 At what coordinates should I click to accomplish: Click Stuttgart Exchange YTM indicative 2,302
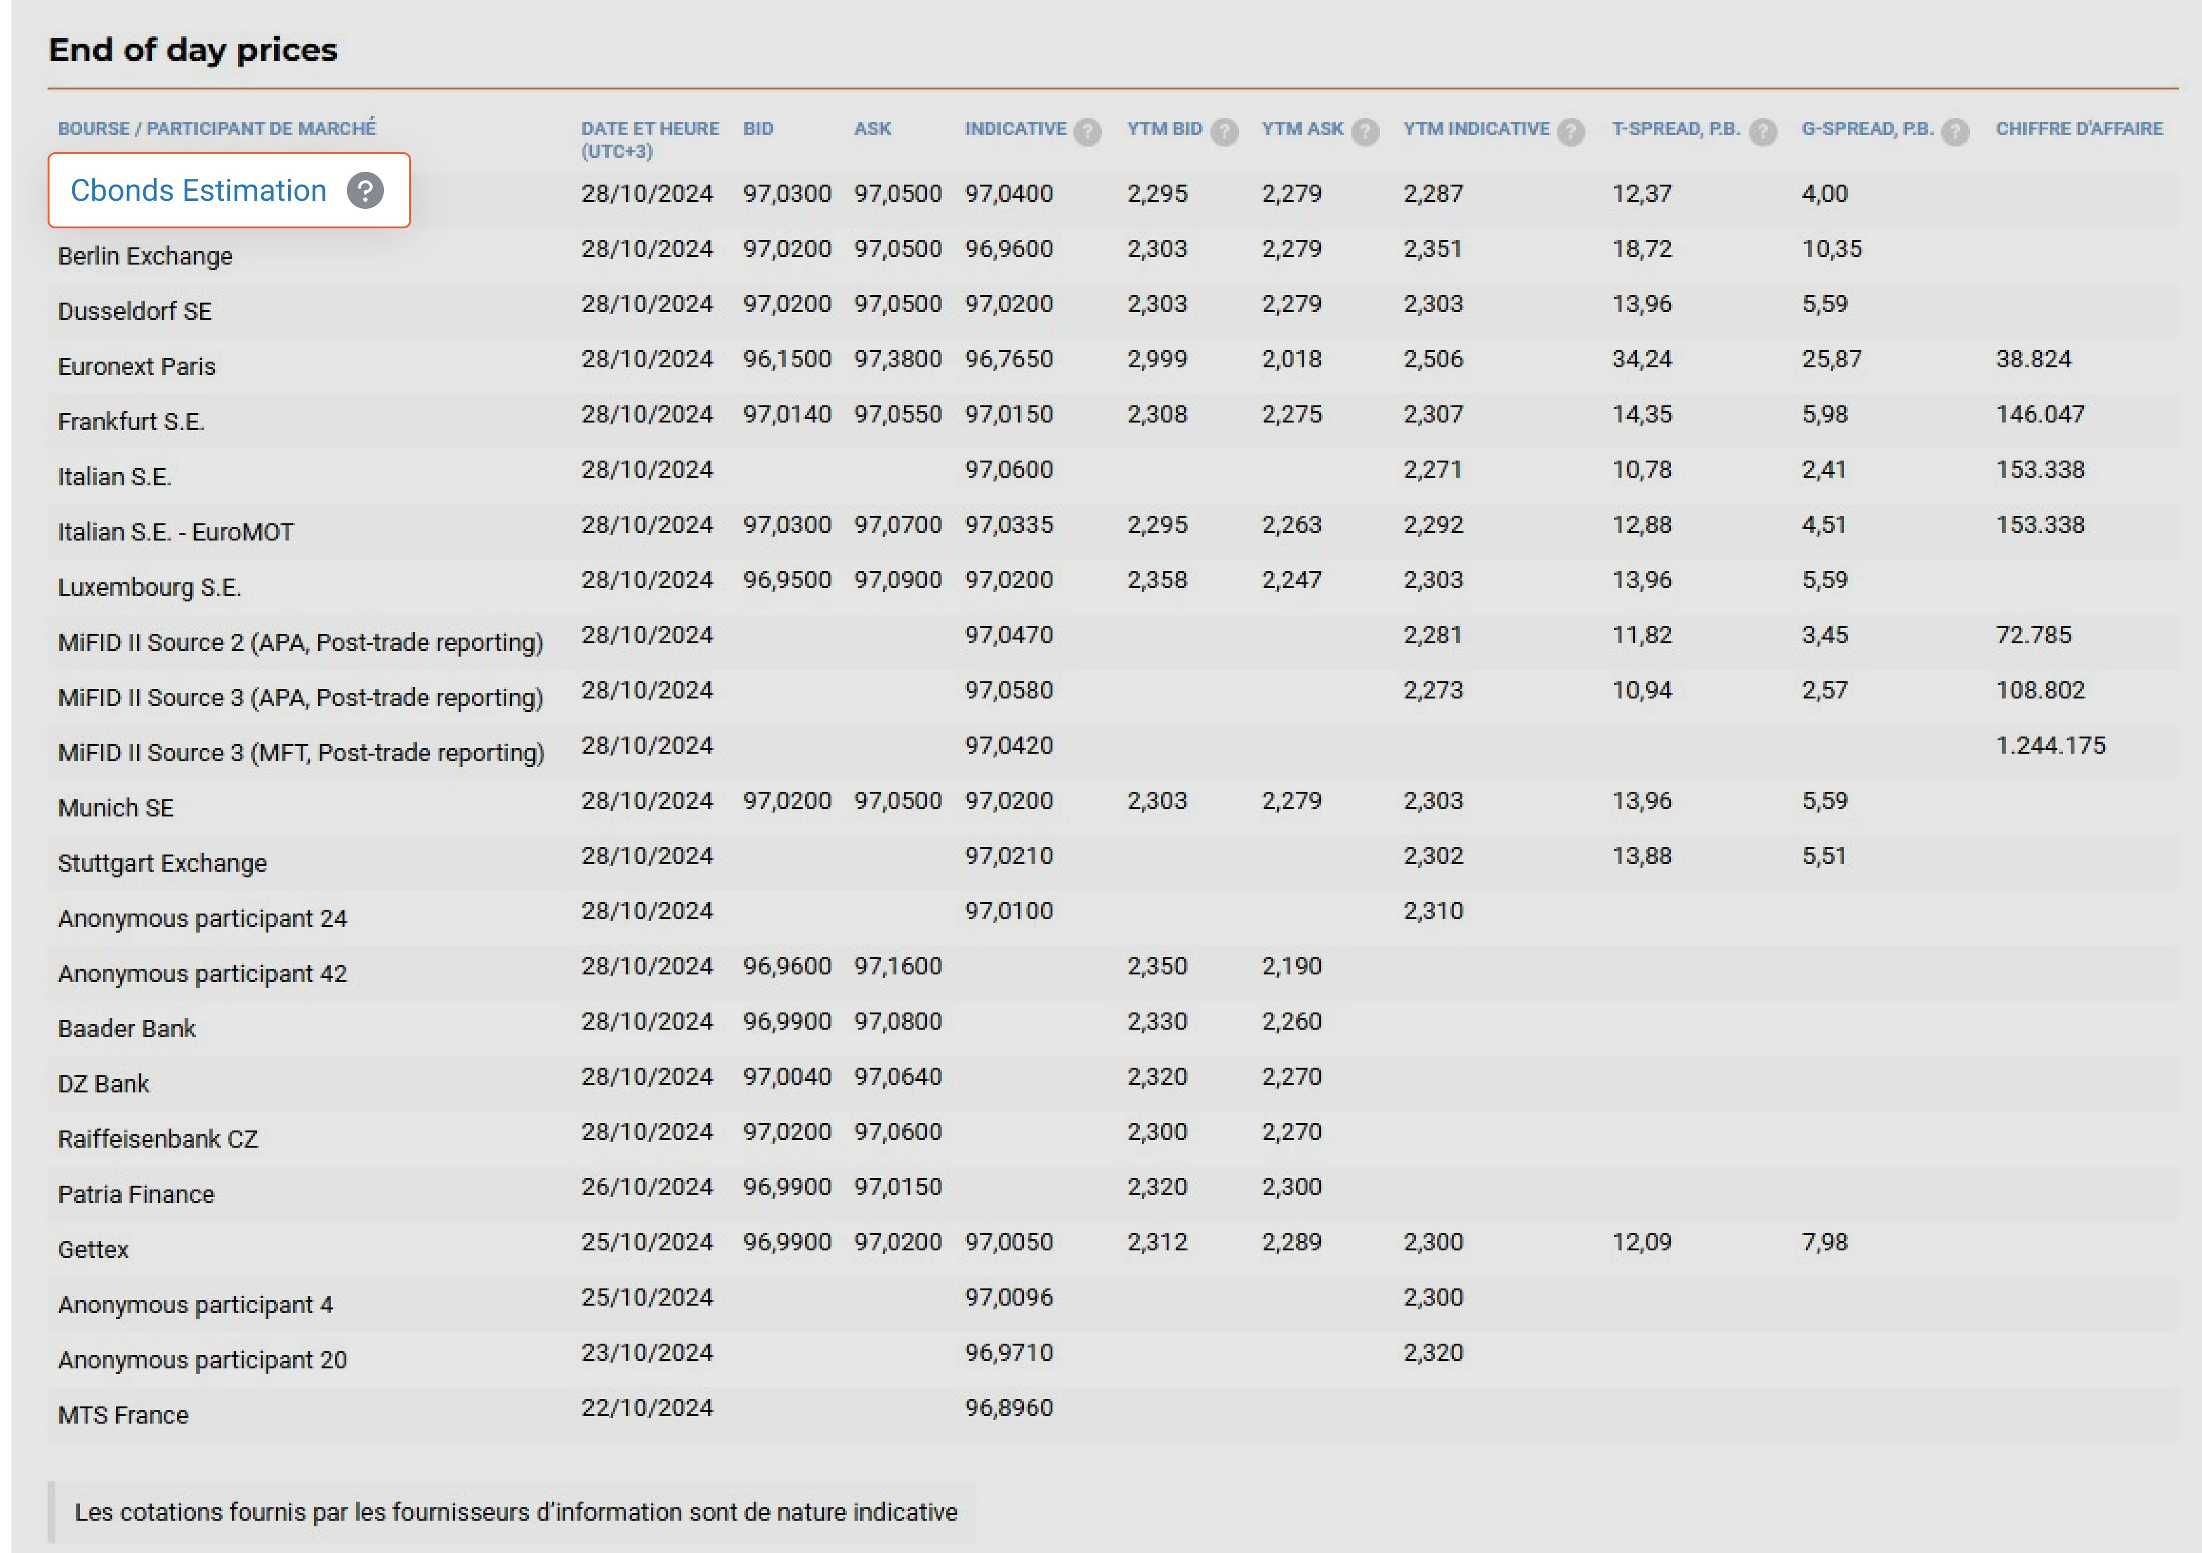(1433, 855)
